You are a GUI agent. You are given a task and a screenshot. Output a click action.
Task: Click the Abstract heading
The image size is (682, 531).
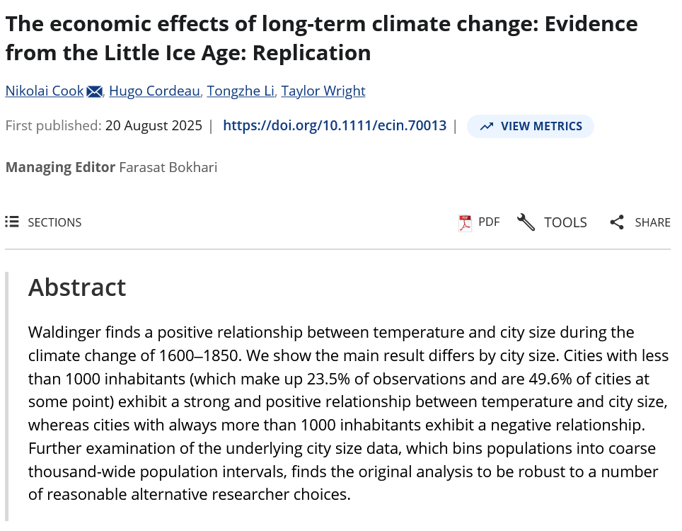tap(77, 287)
